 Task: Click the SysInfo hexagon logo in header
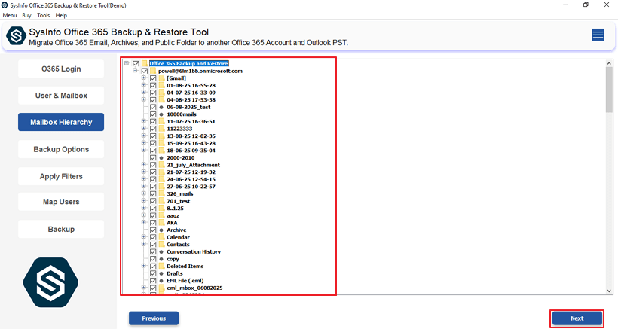click(x=16, y=36)
